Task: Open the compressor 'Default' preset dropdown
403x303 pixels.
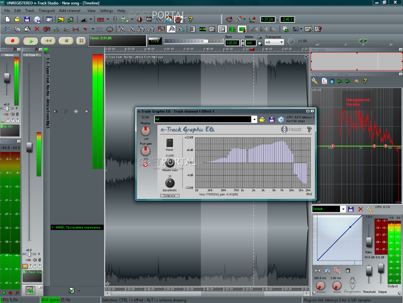Action: (x=343, y=209)
